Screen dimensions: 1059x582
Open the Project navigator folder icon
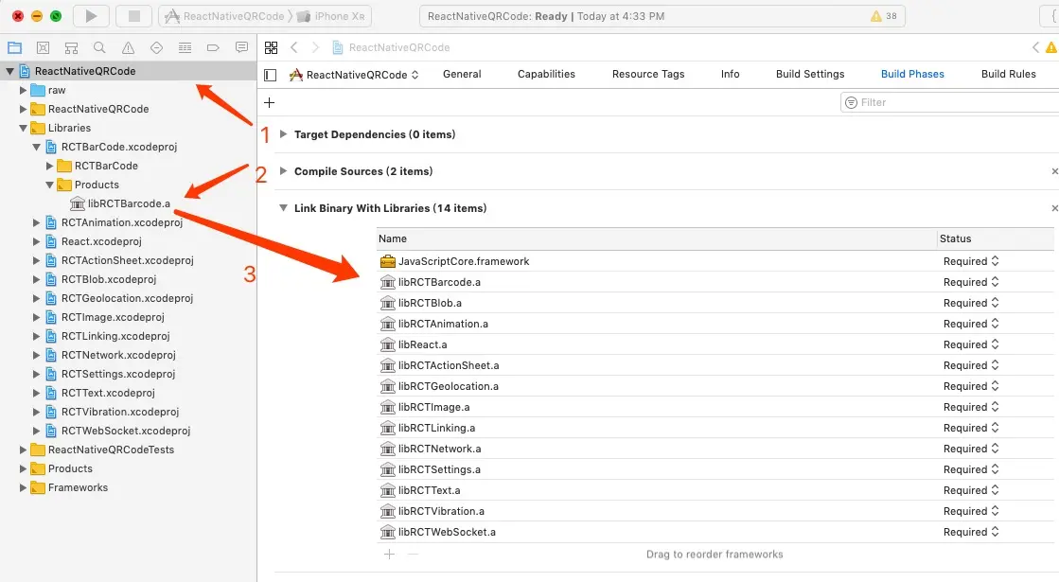(x=14, y=47)
